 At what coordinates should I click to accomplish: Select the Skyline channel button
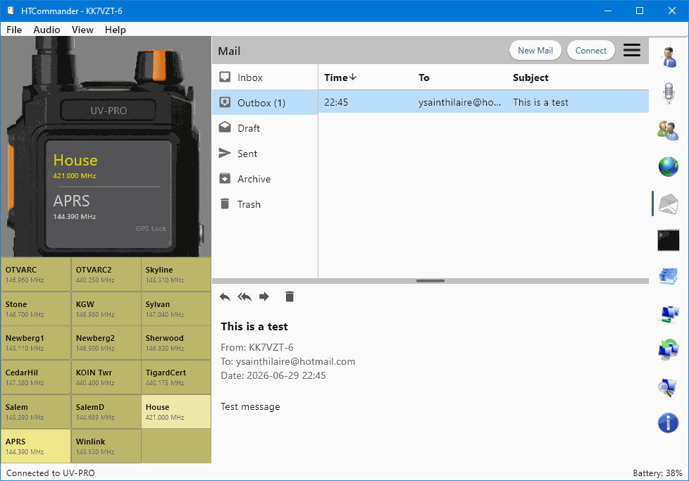[176, 275]
